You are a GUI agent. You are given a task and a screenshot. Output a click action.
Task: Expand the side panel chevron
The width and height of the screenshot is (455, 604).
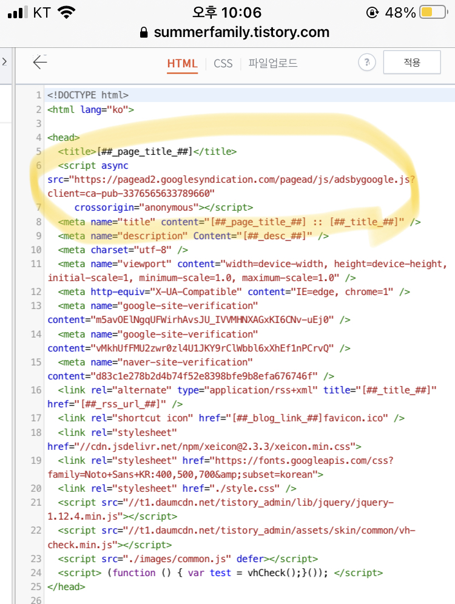(x=5, y=62)
